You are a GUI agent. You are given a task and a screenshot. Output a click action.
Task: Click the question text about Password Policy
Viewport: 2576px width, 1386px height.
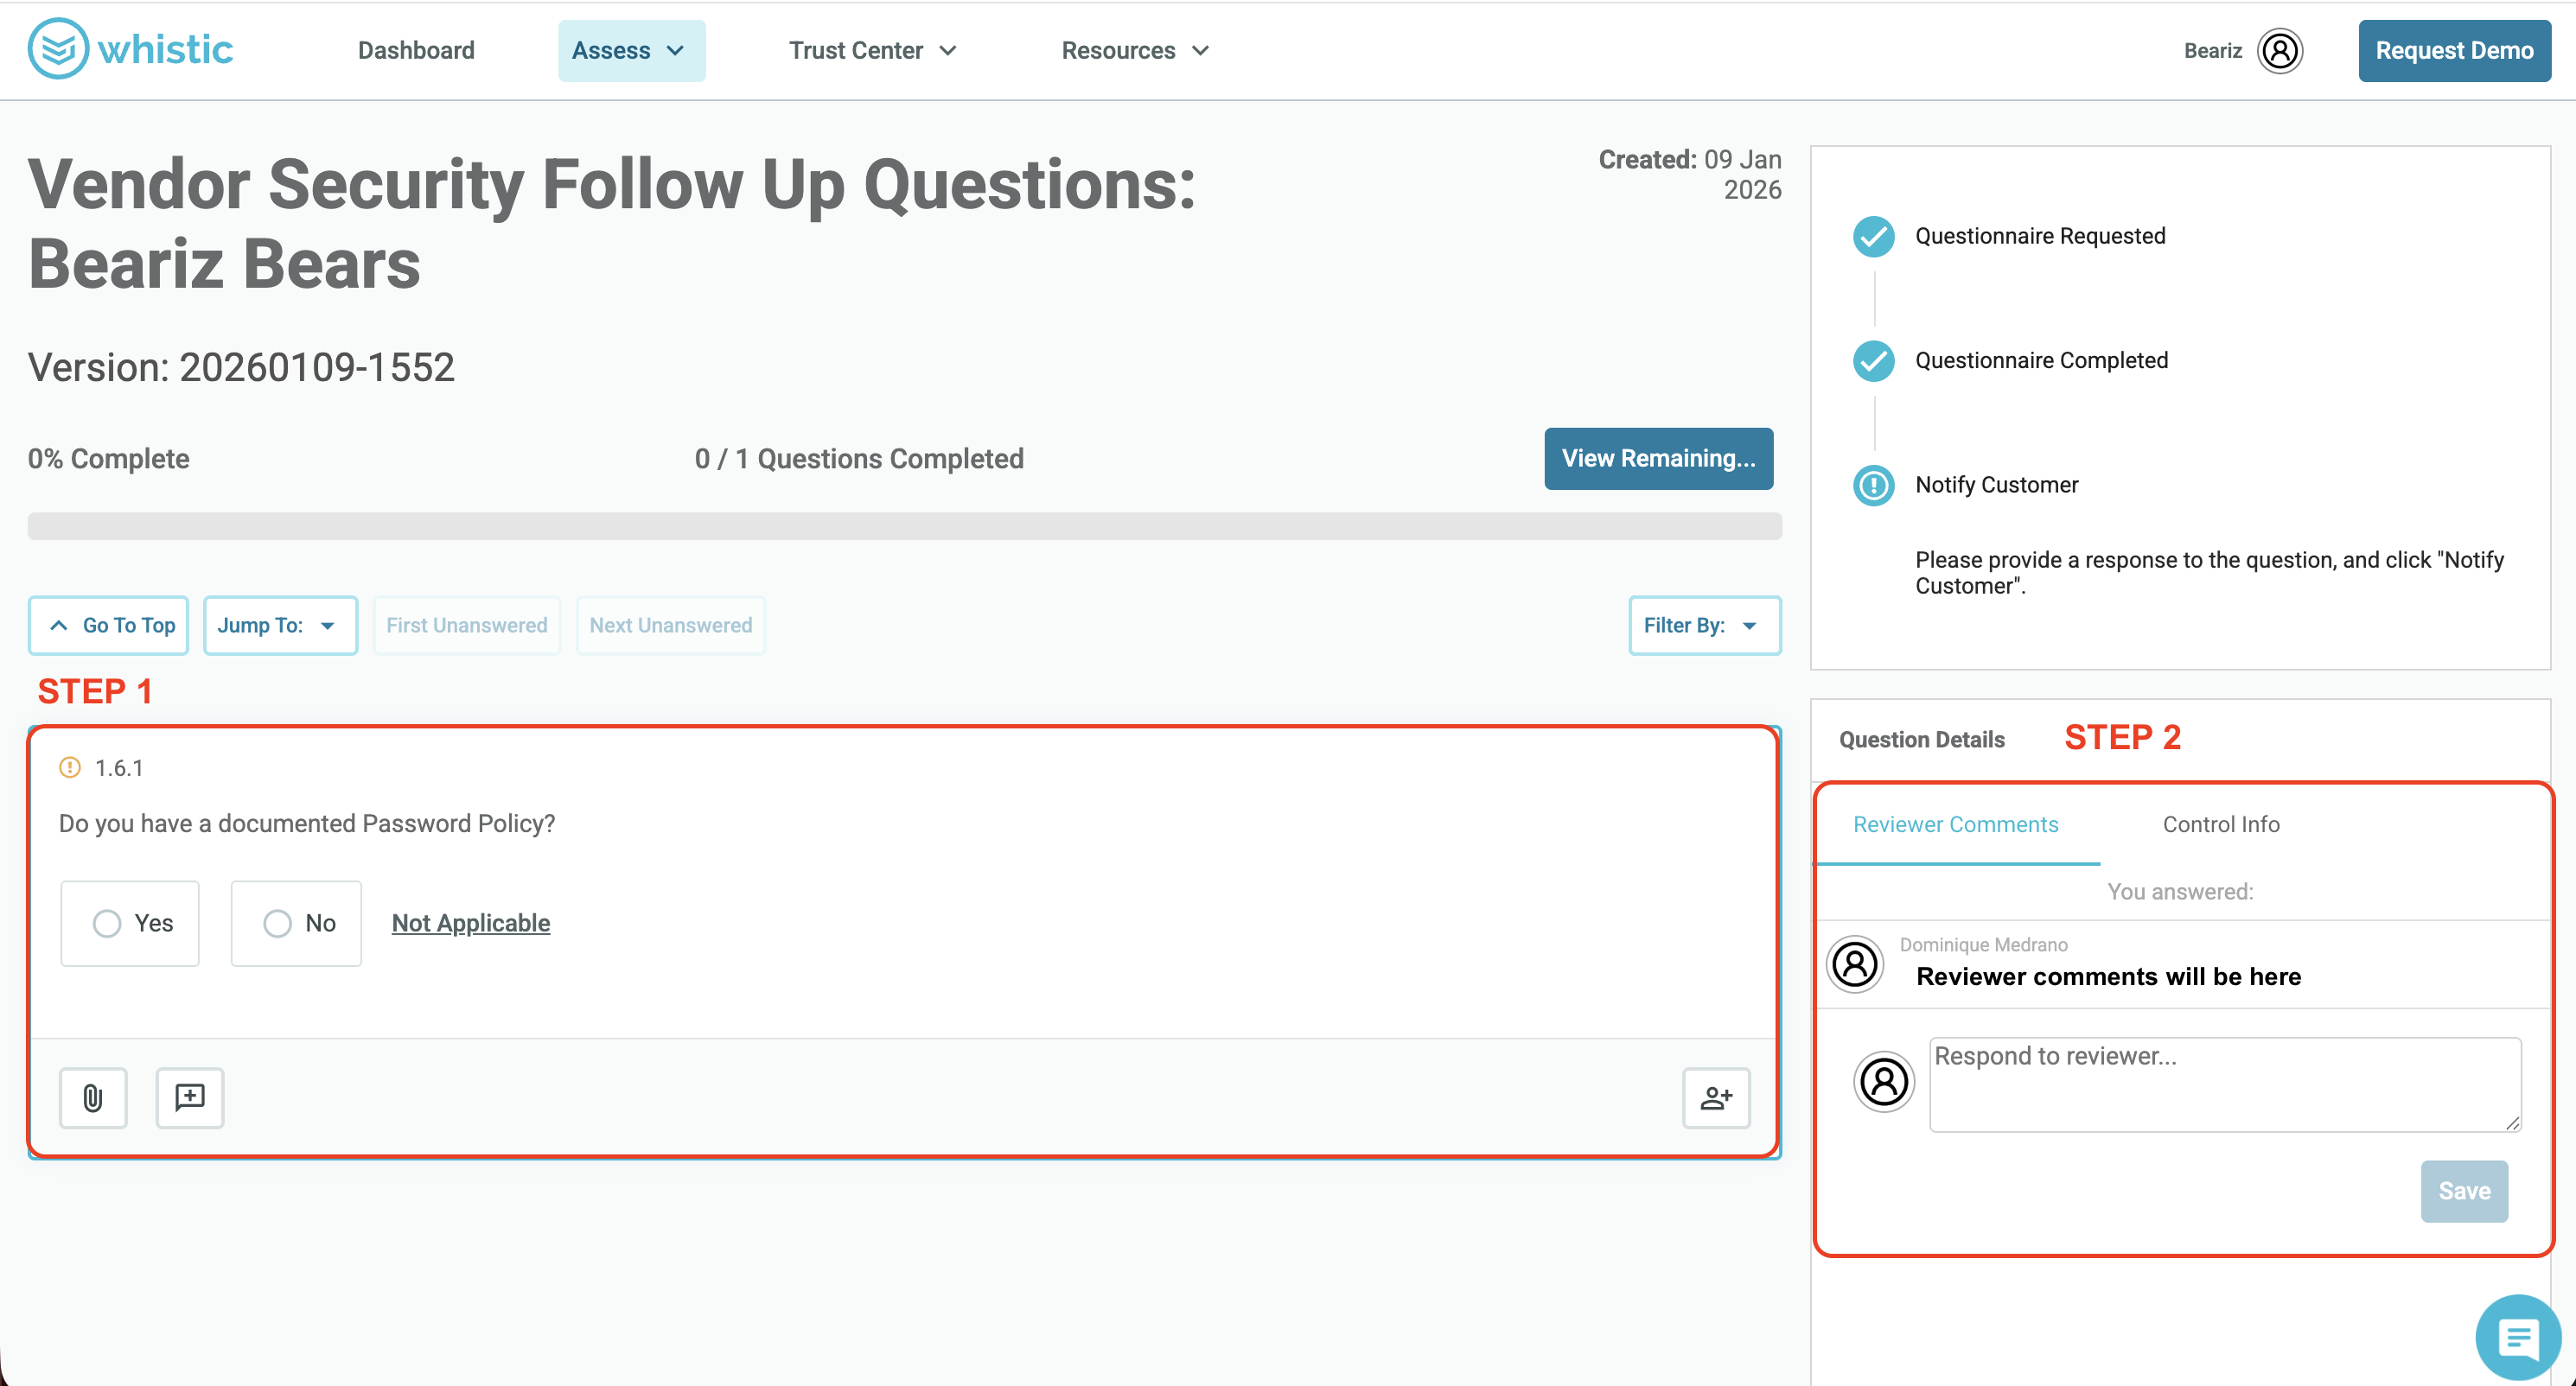pyautogui.click(x=307, y=823)
